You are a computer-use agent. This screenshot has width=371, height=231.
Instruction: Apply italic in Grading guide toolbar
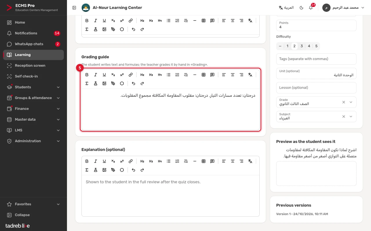96,75
